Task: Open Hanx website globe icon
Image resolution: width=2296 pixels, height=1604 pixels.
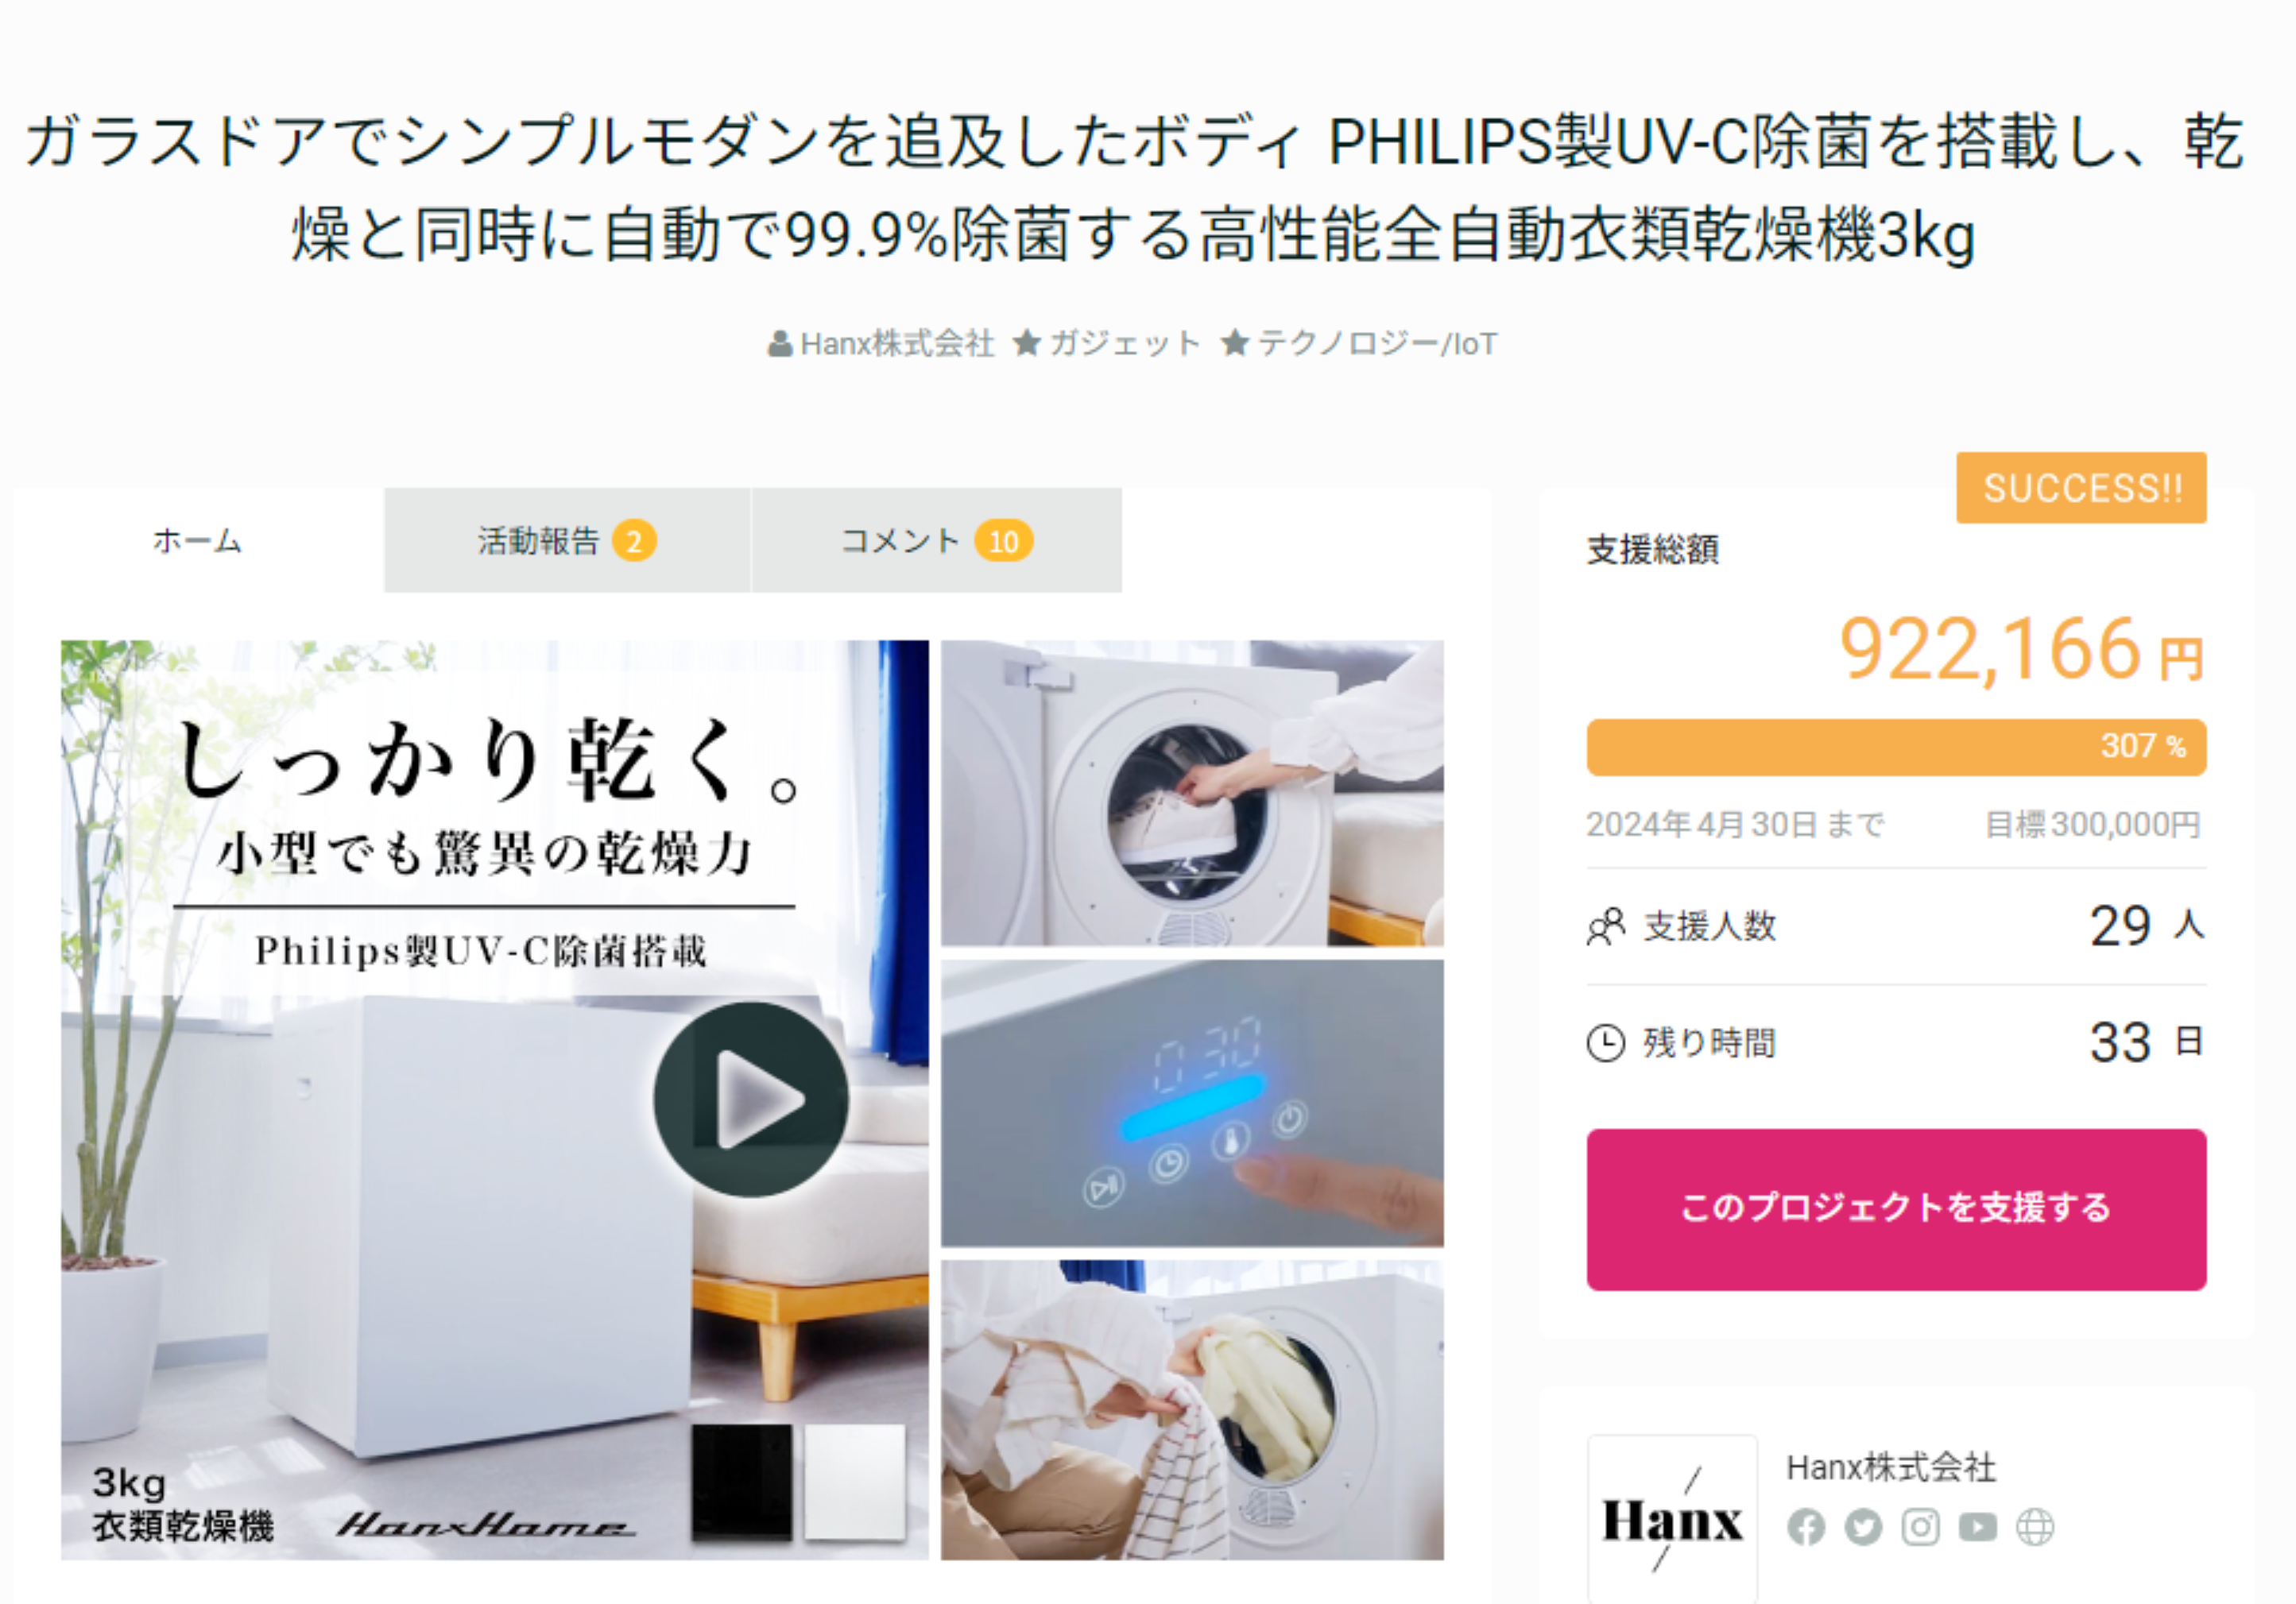Action: (x=2035, y=1527)
